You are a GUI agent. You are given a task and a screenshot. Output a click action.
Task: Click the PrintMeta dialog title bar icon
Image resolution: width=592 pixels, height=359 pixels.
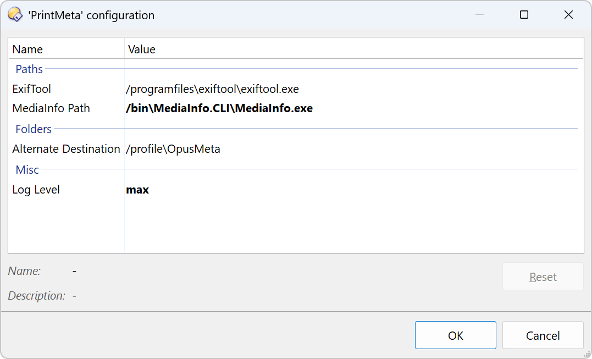(15, 15)
